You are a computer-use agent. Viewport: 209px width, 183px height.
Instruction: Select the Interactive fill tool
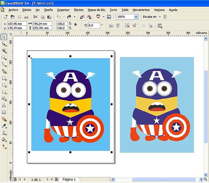4,146
